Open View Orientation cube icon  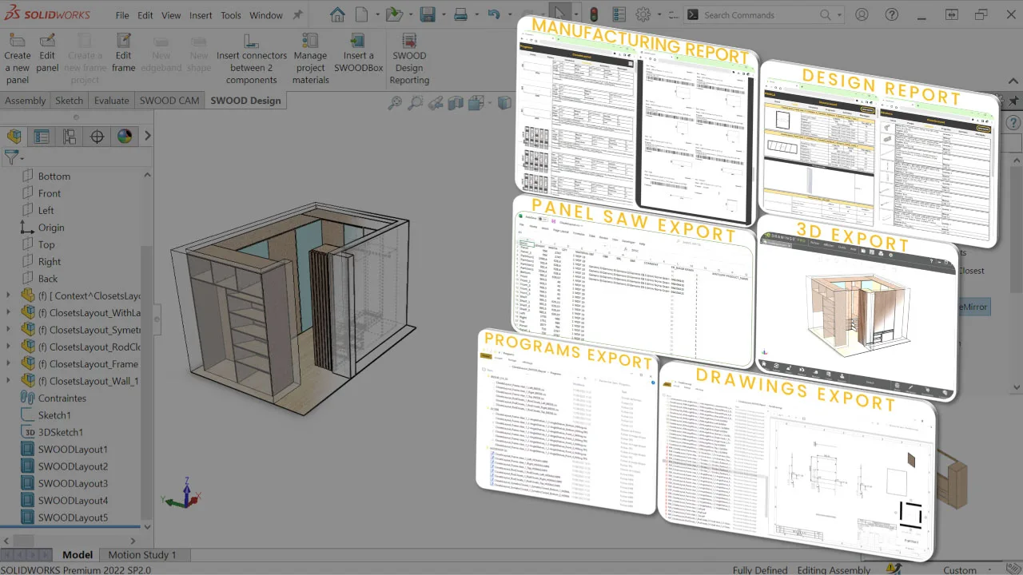(x=476, y=102)
